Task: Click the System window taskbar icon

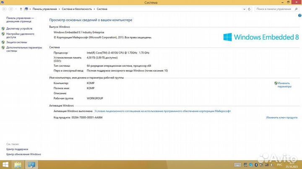Action: pyautogui.click(x=31, y=164)
